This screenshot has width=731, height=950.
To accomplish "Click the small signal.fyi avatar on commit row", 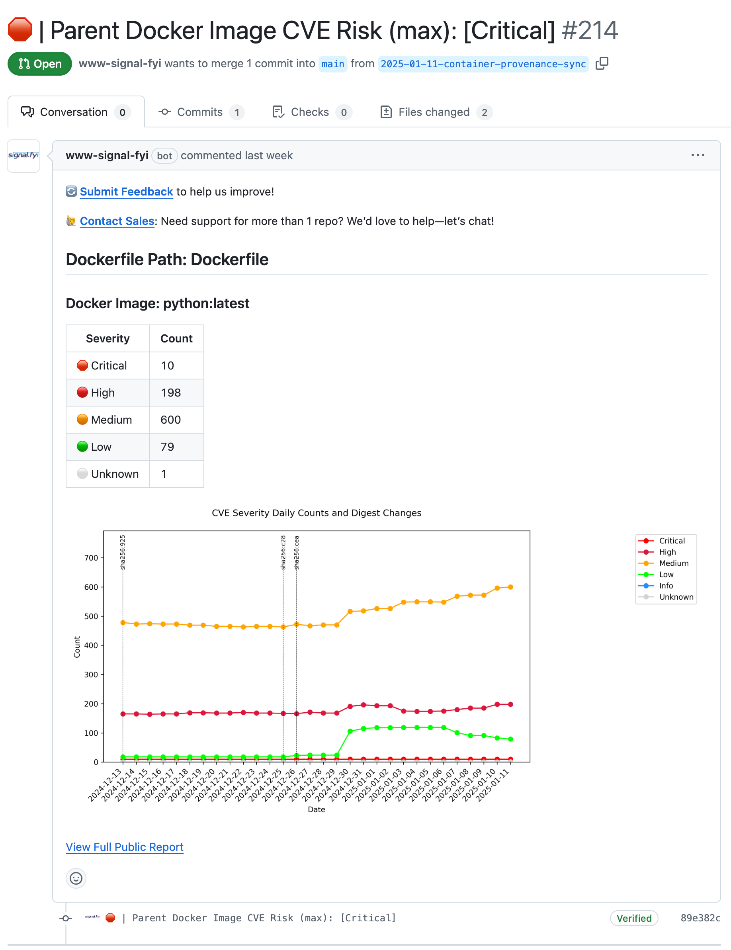I will (x=93, y=917).
